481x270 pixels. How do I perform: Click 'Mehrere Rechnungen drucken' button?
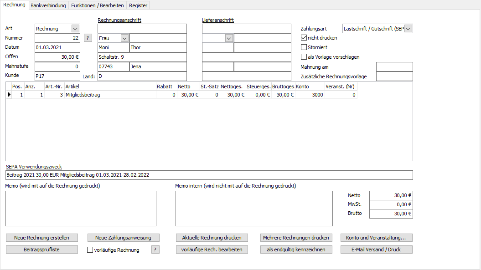coord(296,238)
